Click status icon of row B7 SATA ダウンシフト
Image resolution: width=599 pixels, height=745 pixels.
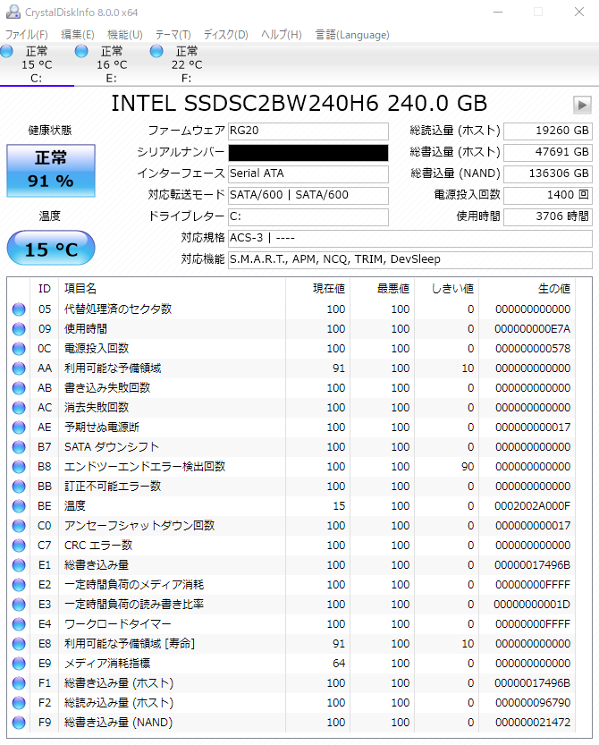click(19, 447)
